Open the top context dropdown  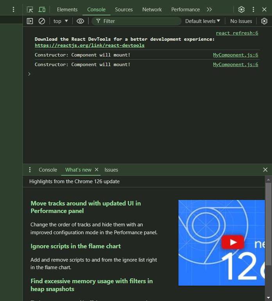pyautogui.click(x=61, y=21)
